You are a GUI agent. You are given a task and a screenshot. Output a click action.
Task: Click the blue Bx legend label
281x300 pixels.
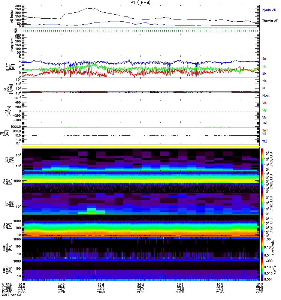tap(264, 73)
